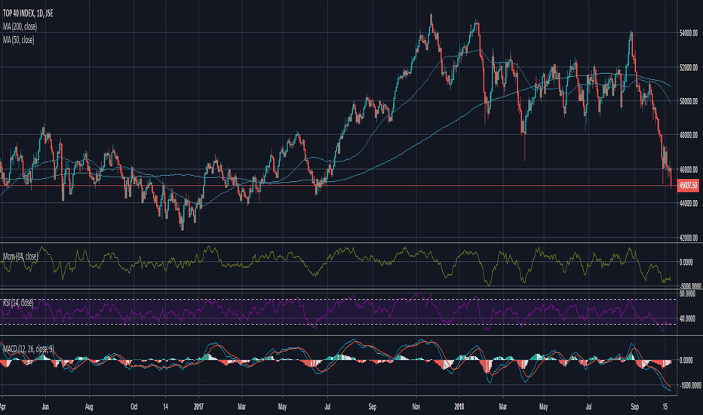This screenshot has width=703, height=415.
Task: Click the 15 date label at axis end
Action: pos(665,407)
